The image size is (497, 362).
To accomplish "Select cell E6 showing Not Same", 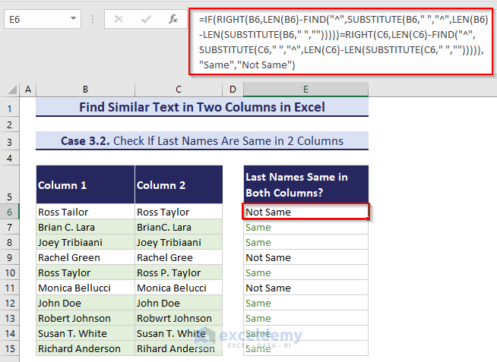I will tap(306, 212).
